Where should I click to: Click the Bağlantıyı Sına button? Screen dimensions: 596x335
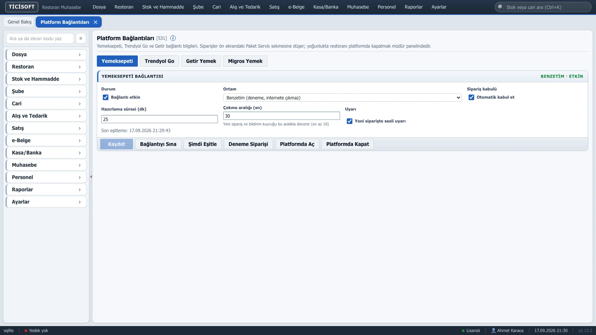158,144
